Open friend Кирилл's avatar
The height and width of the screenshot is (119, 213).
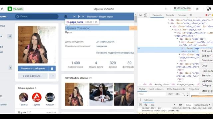[x=50, y=97]
